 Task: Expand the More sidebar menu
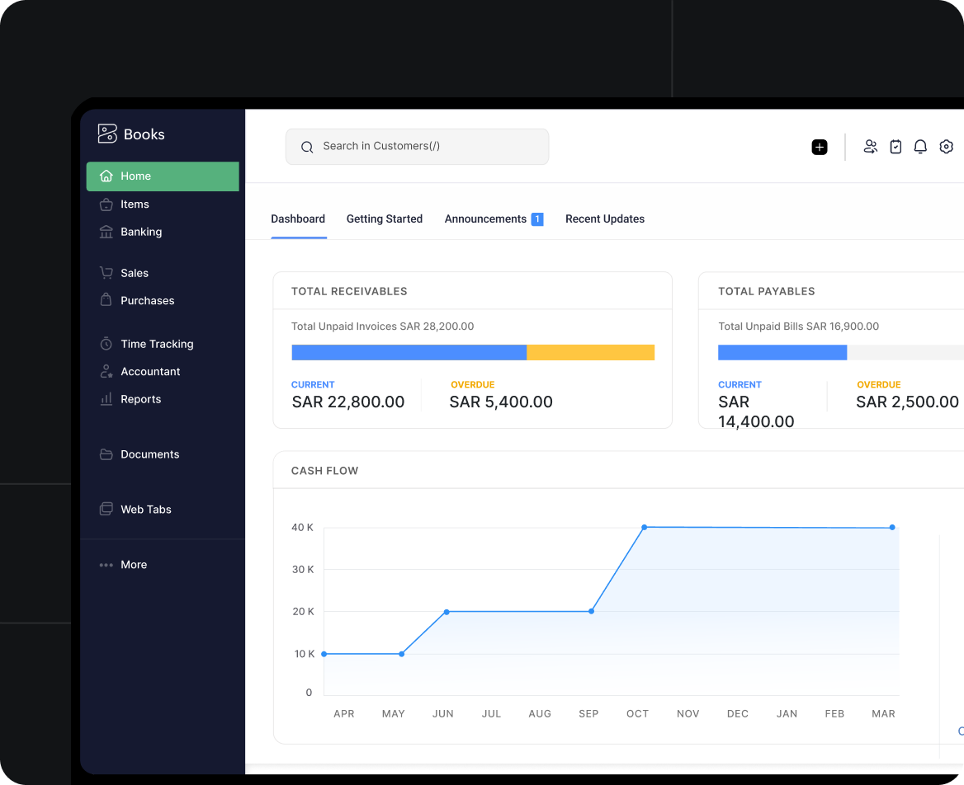133,565
